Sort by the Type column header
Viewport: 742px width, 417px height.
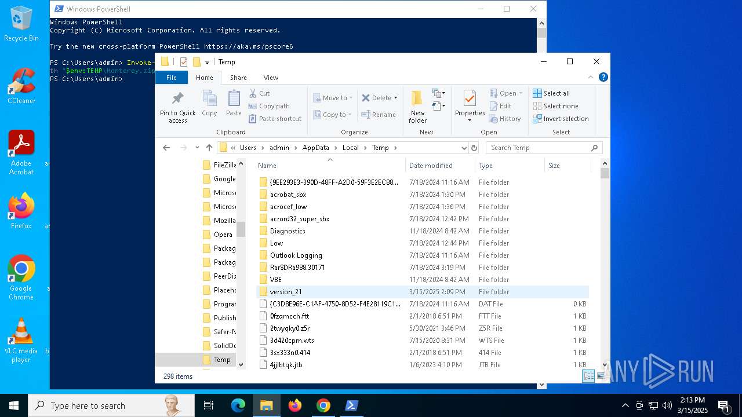tap(510, 166)
